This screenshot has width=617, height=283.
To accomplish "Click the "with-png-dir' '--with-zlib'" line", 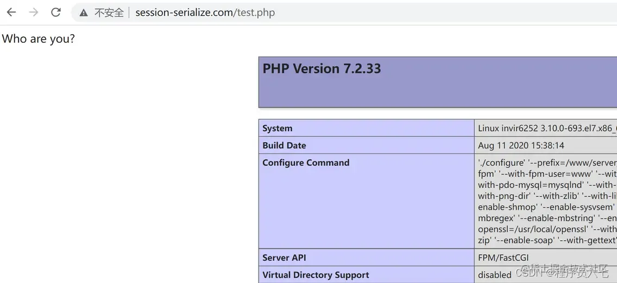I will (547, 196).
